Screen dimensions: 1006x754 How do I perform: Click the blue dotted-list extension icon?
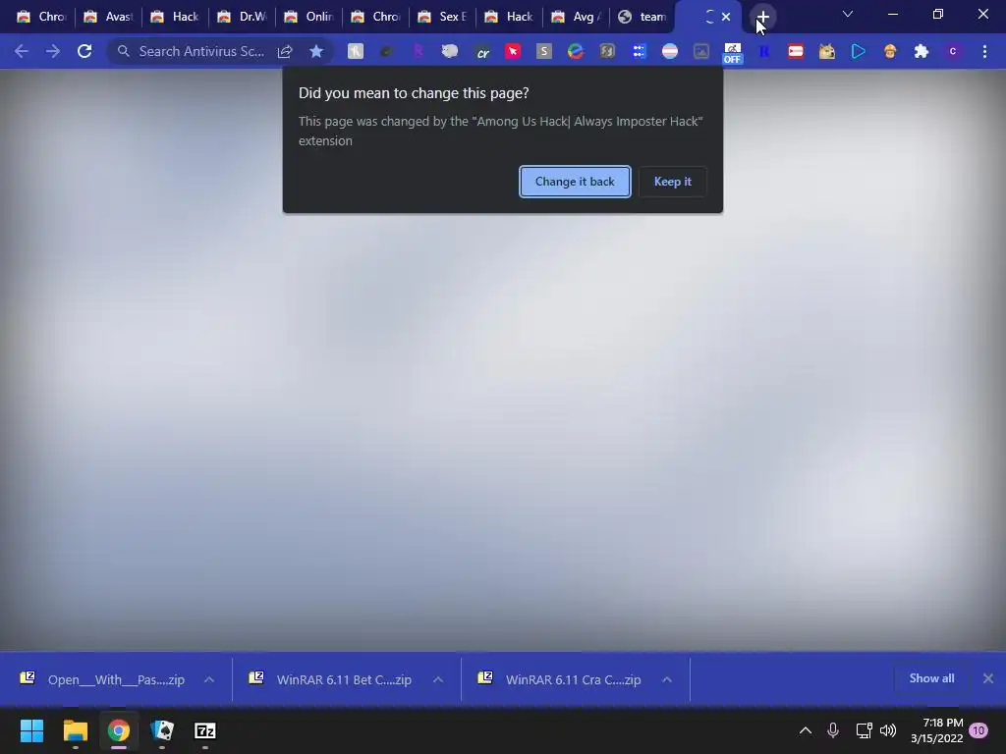(639, 51)
